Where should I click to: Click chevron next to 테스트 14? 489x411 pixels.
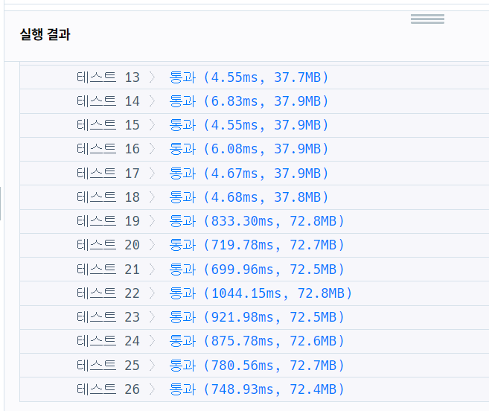[x=152, y=101]
